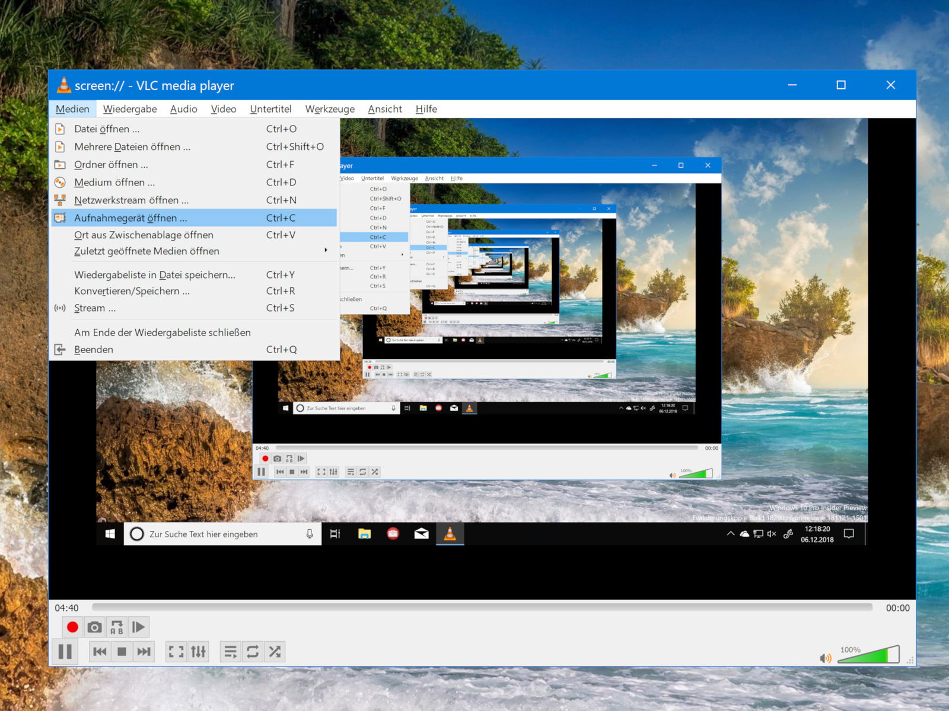Click the OneDrive cloud tray icon

coord(744,534)
